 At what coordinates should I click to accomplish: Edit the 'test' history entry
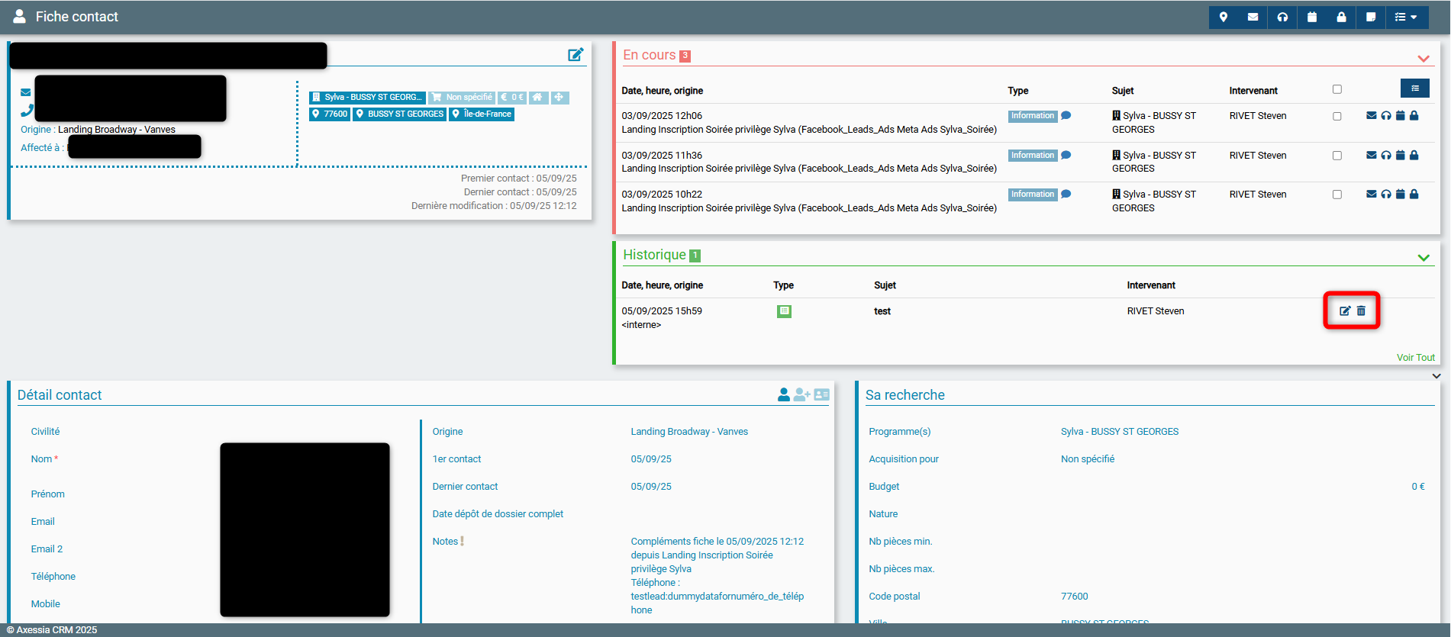pos(1345,311)
